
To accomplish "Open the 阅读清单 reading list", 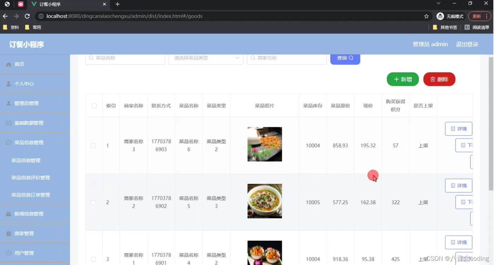I will pyautogui.click(x=477, y=27).
